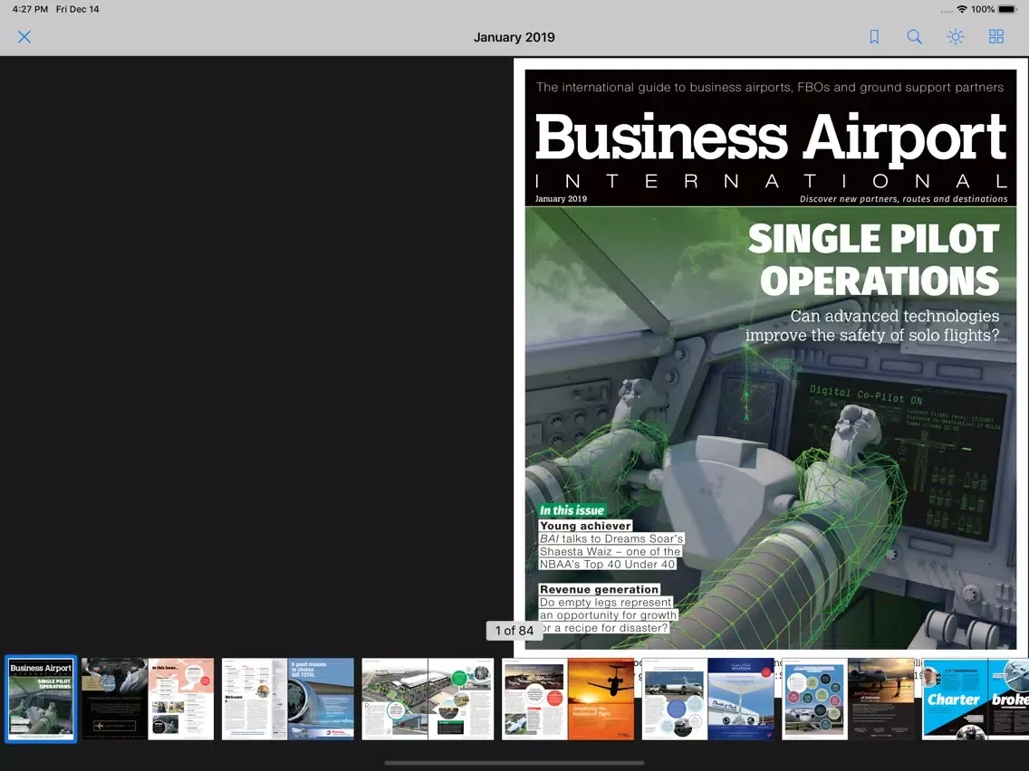Open the search magnifier icon
Screen dimensions: 1029x771
pyautogui.click(x=914, y=37)
